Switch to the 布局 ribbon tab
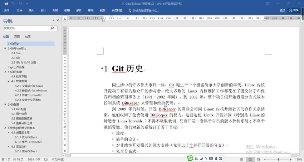The height and width of the screenshot is (162, 304). pos(55,10)
